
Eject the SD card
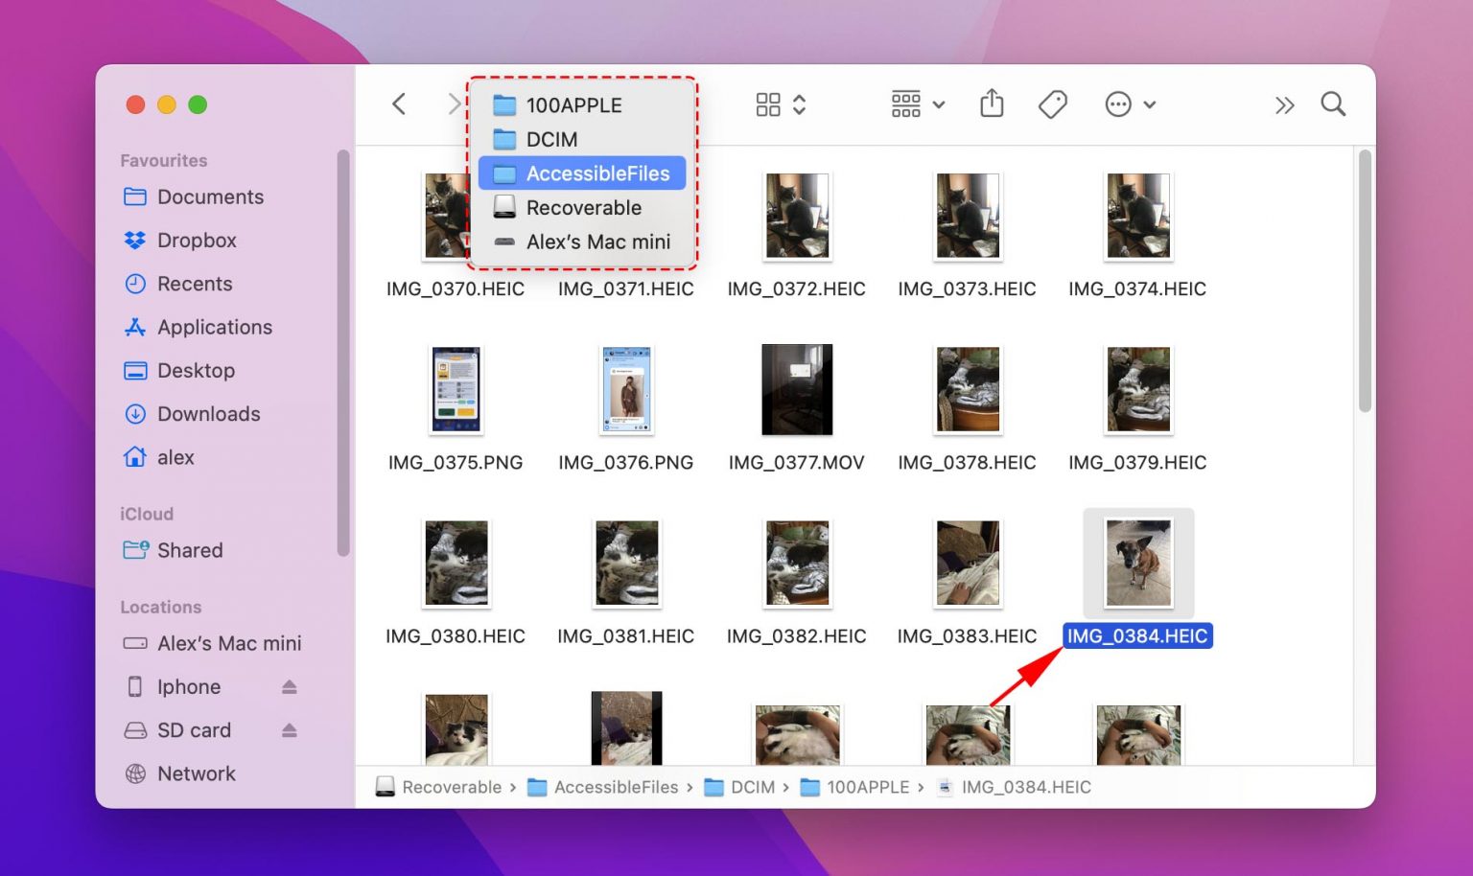click(x=290, y=730)
